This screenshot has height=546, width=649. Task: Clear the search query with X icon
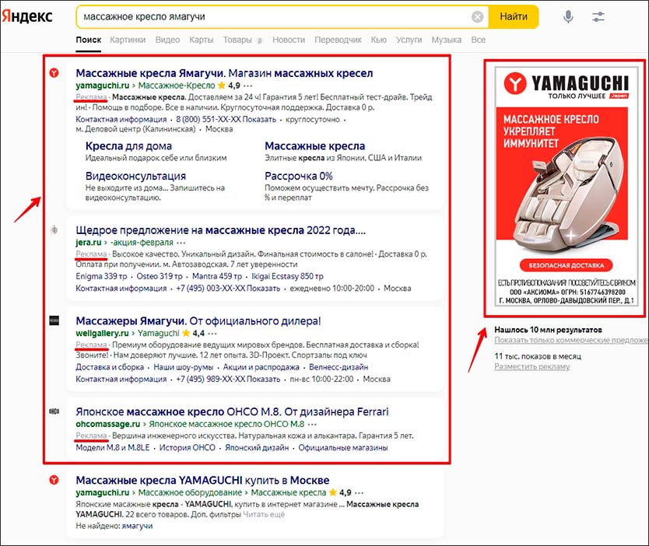(x=477, y=16)
